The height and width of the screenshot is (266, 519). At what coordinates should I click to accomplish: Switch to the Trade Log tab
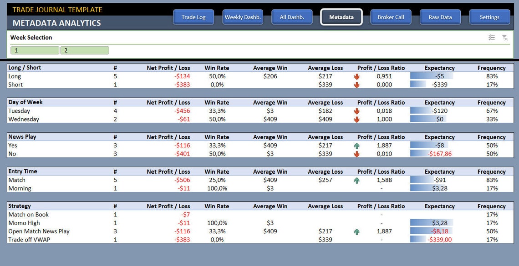click(193, 17)
